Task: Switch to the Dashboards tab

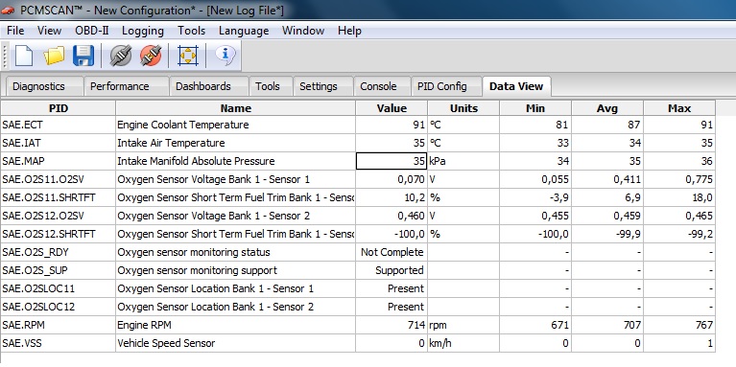Action: click(x=209, y=86)
